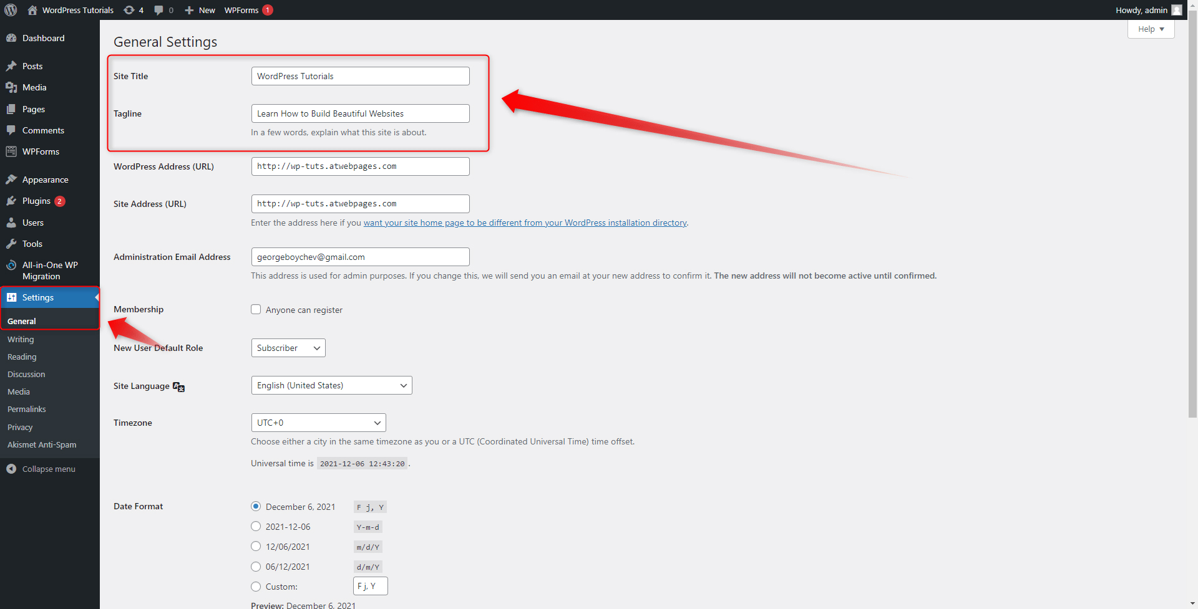The width and height of the screenshot is (1198, 609).
Task: Open Writing settings submenu
Action: [21, 339]
